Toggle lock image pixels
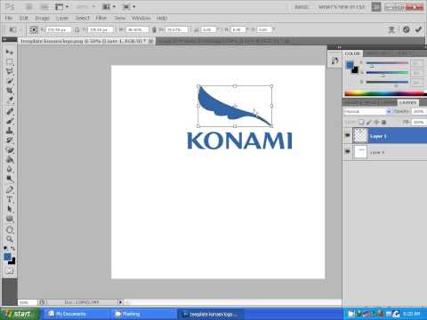The width and height of the screenshot is (427, 320). [369, 122]
